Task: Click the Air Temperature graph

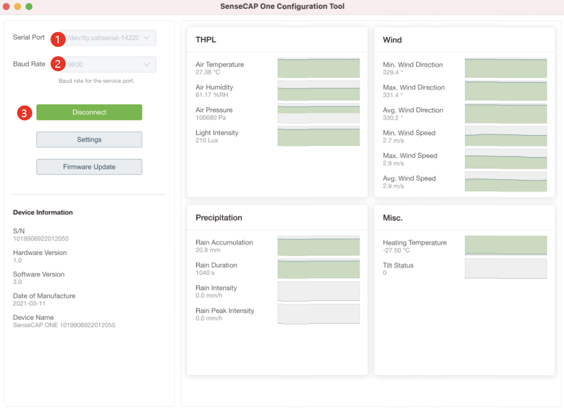Action: (318, 68)
